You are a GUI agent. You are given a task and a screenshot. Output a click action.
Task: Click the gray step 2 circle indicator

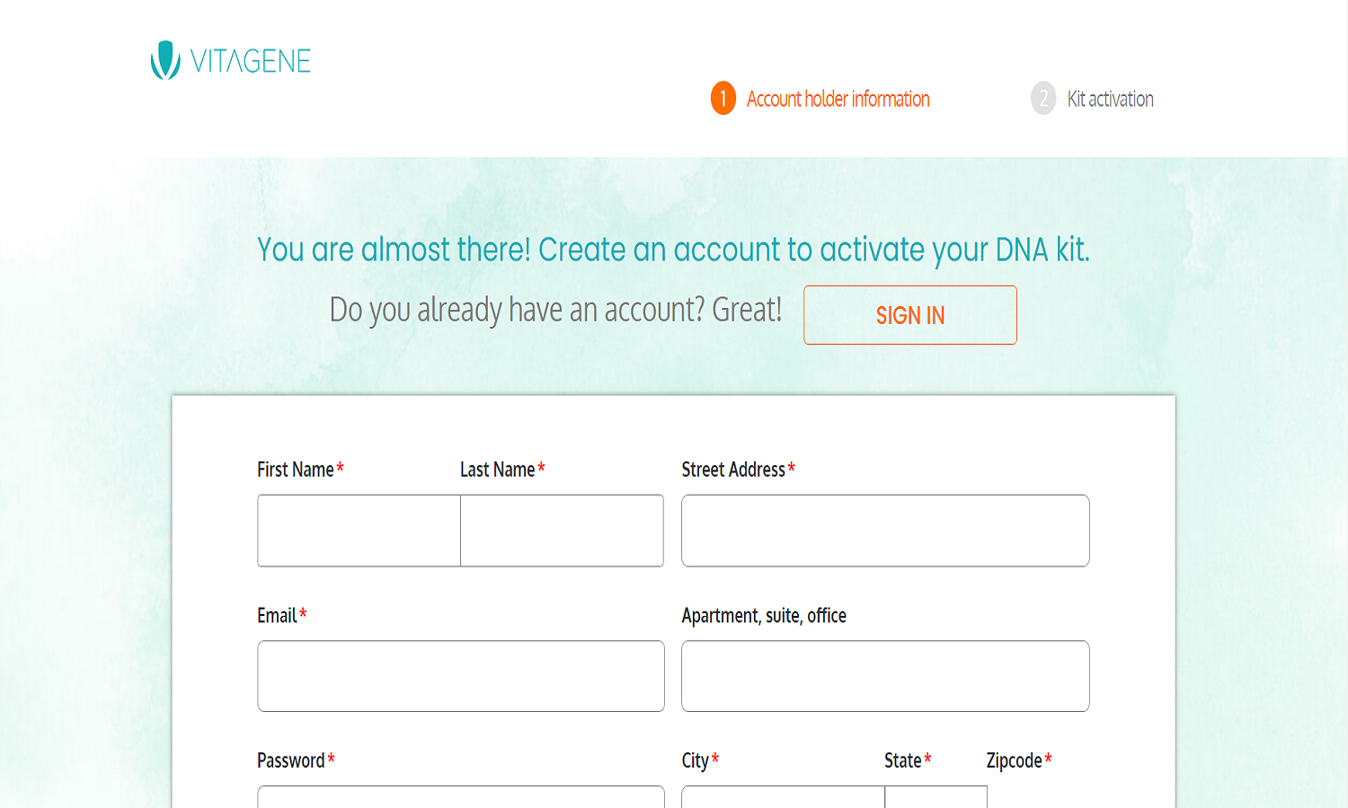[1042, 99]
